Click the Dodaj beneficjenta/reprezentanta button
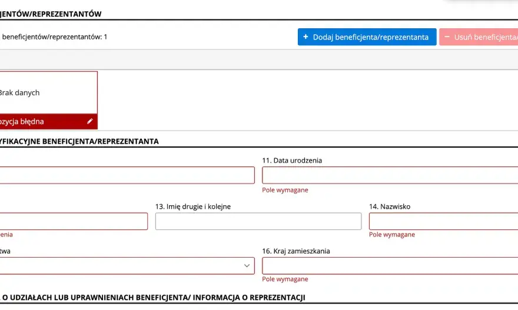The image size is (518, 310). pyautogui.click(x=367, y=37)
